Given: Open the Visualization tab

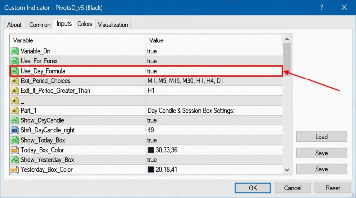Looking at the screenshot, I should (x=113, y=25).
